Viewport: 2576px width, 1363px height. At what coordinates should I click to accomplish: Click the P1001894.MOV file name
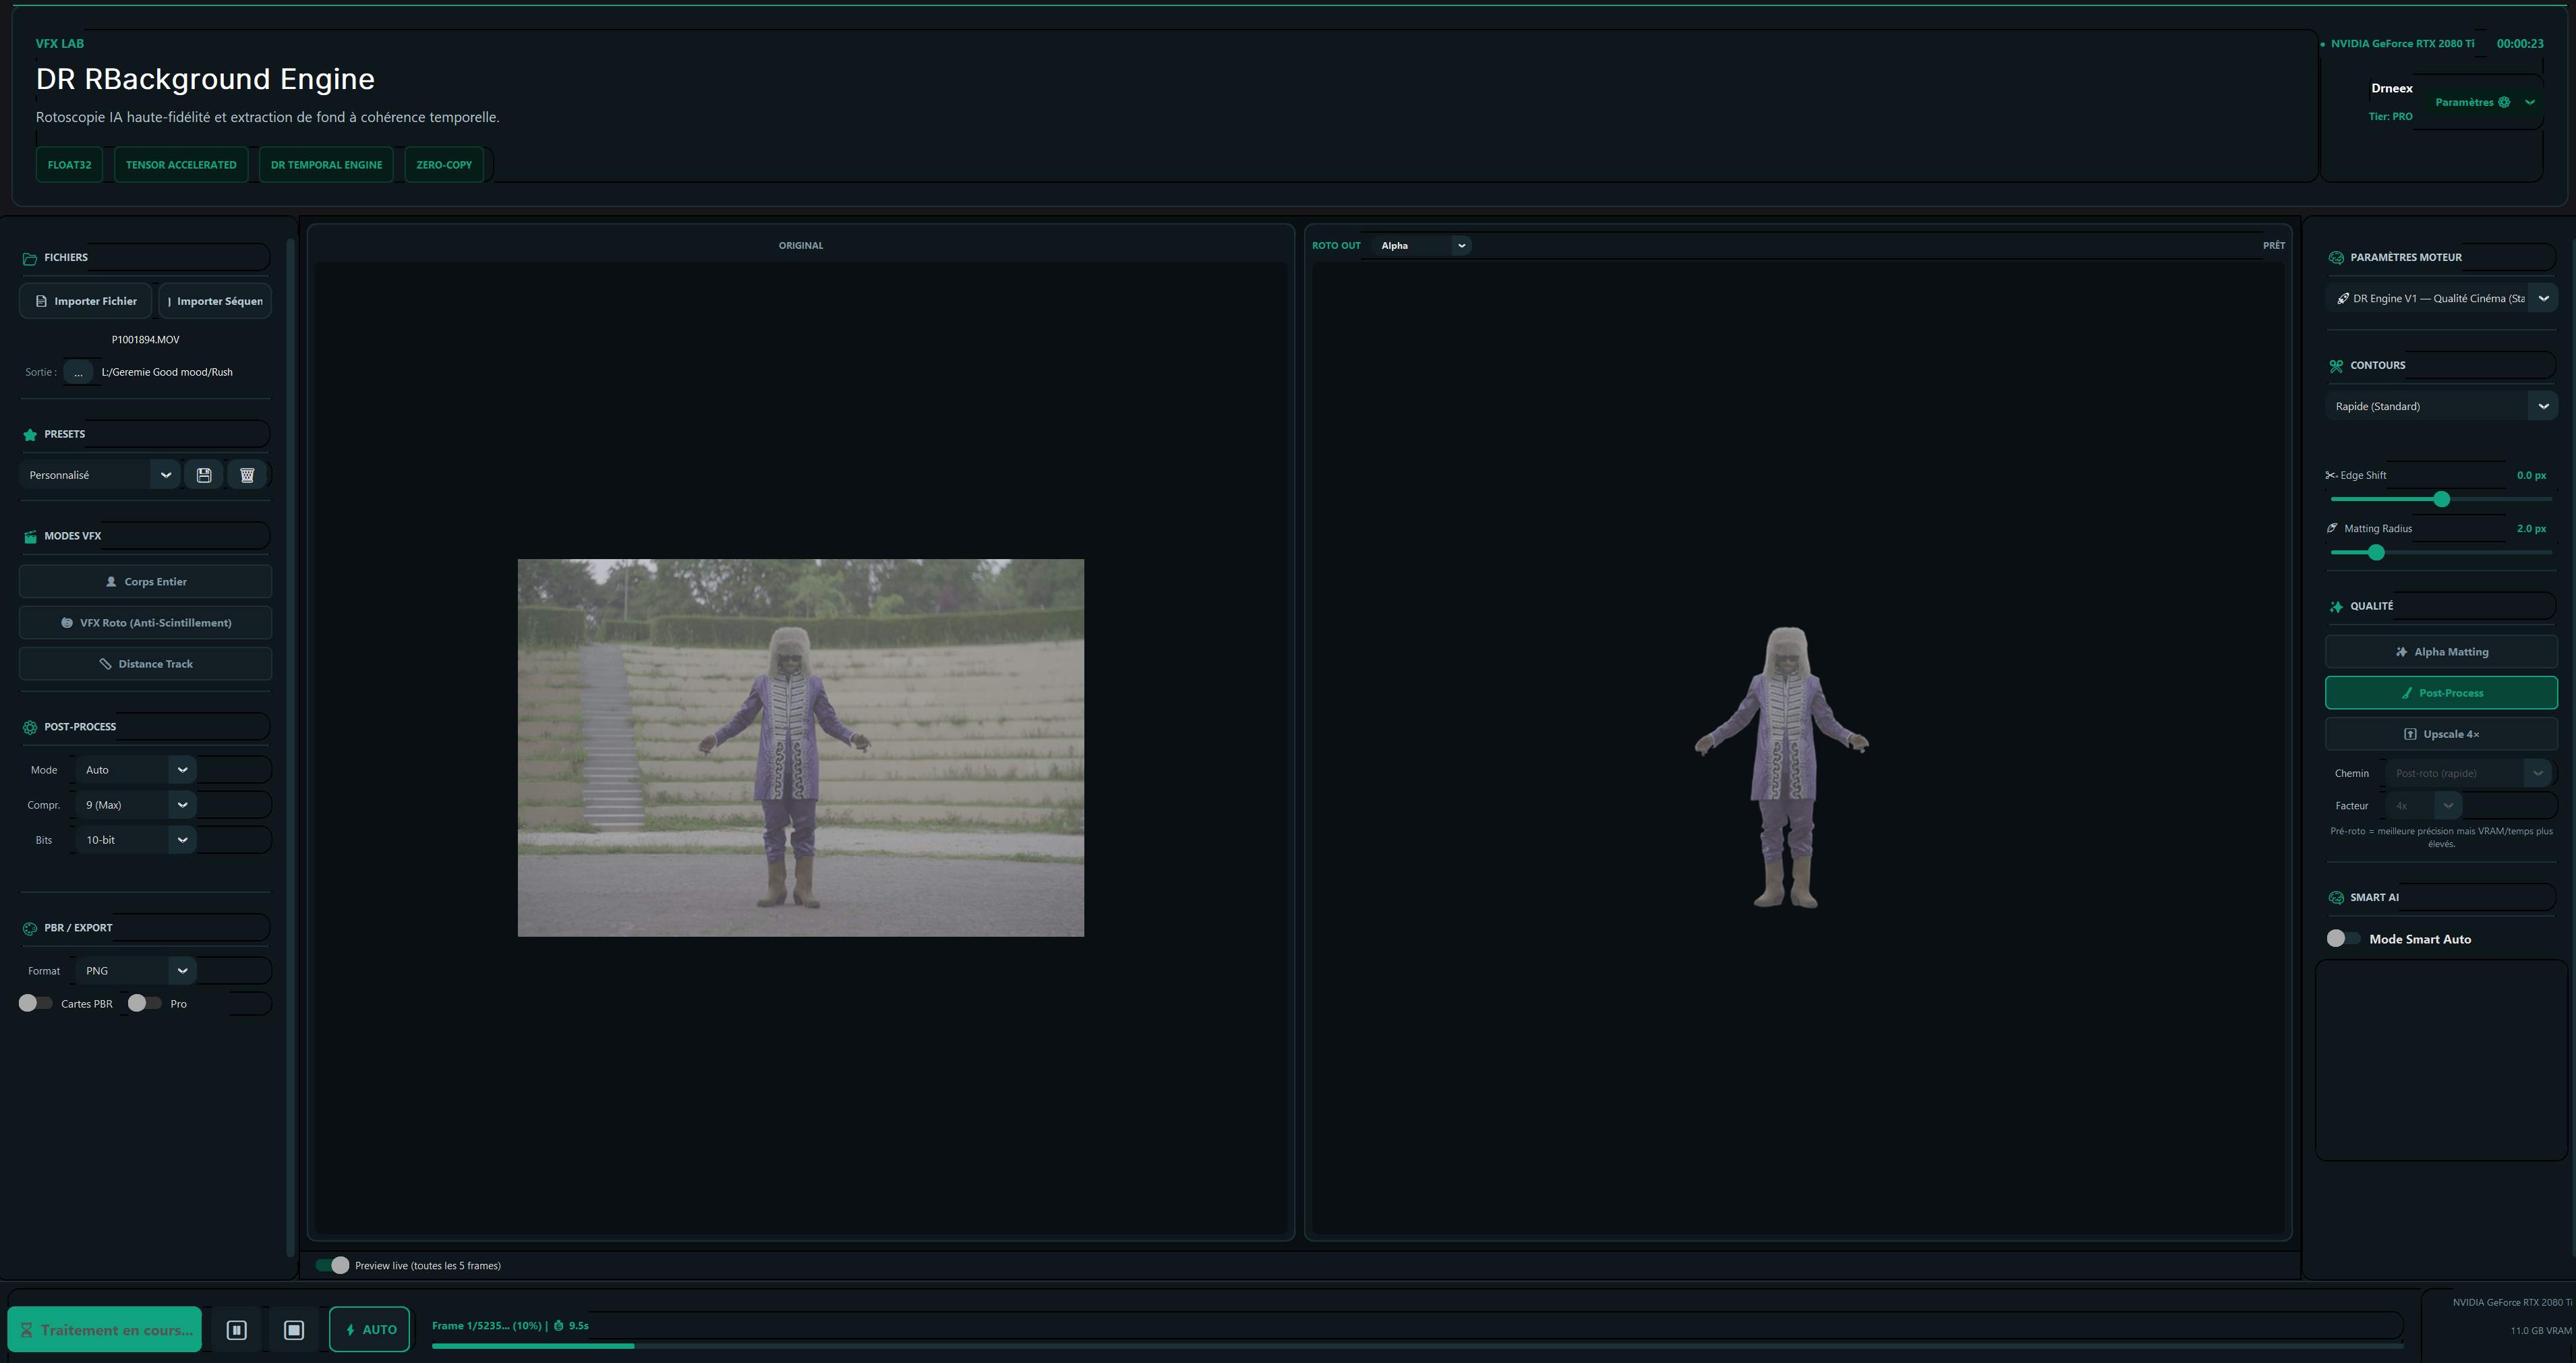coord(145,340)
